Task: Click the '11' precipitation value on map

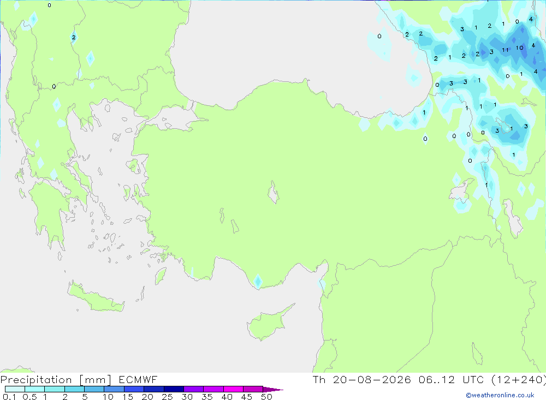Action: tap(505, 50)
